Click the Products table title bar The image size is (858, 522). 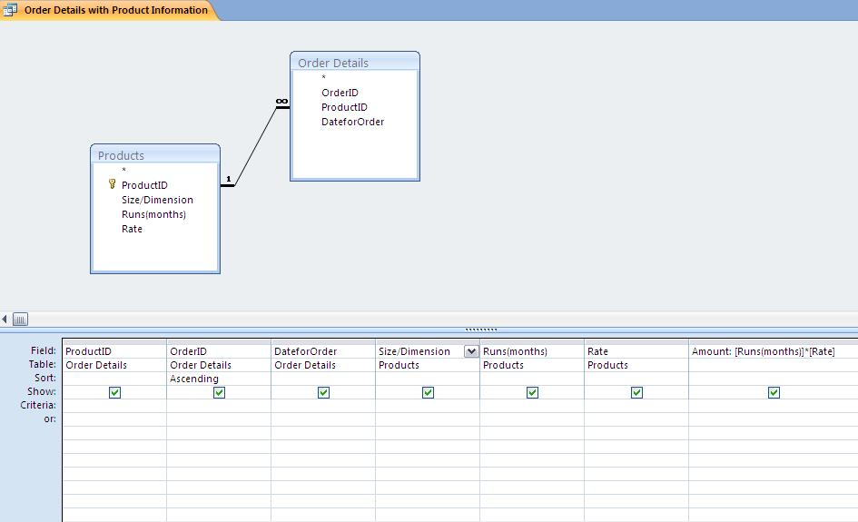[154, 155]
